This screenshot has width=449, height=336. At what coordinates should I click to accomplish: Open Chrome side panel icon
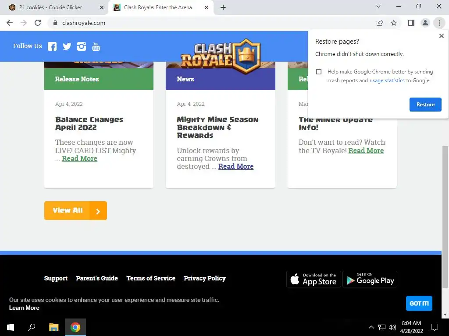click(411, 23)
